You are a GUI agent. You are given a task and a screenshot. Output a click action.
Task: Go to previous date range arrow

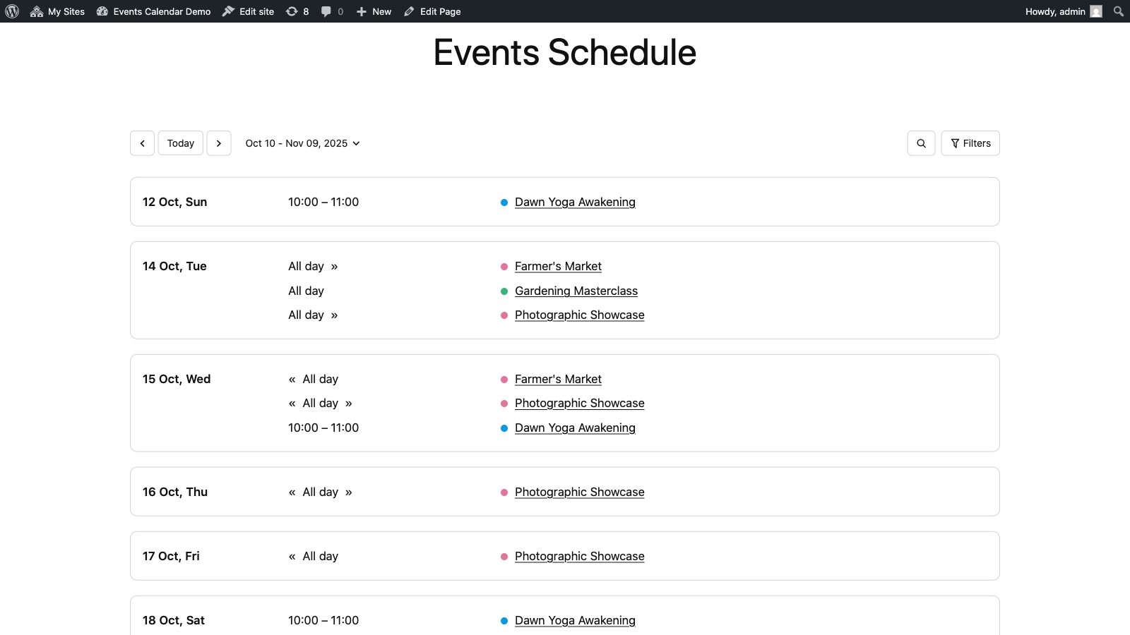point(142,143)
